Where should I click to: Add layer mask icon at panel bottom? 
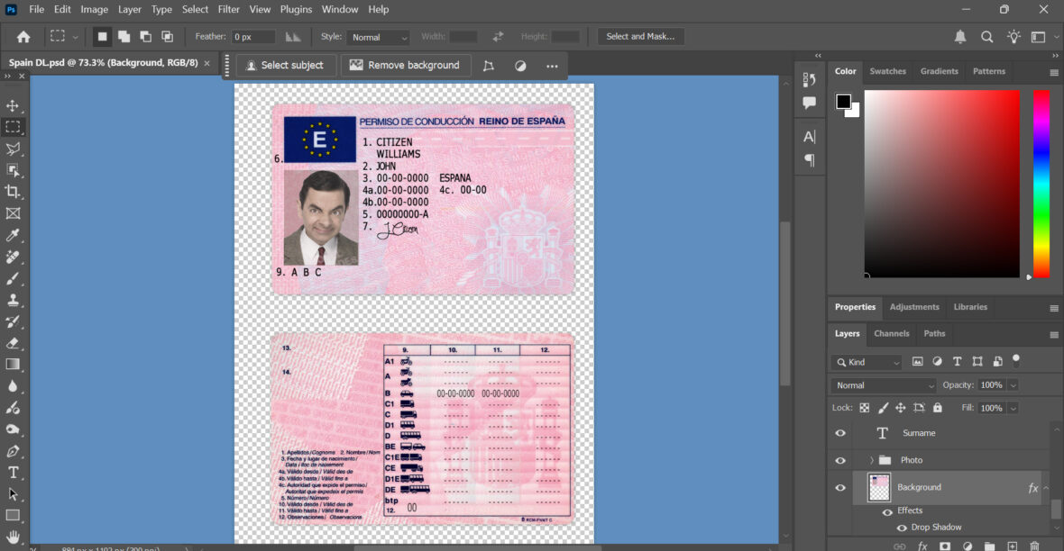945,546
